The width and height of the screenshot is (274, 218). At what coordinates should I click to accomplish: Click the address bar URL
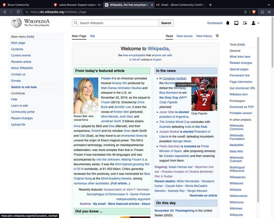(58, 12)
